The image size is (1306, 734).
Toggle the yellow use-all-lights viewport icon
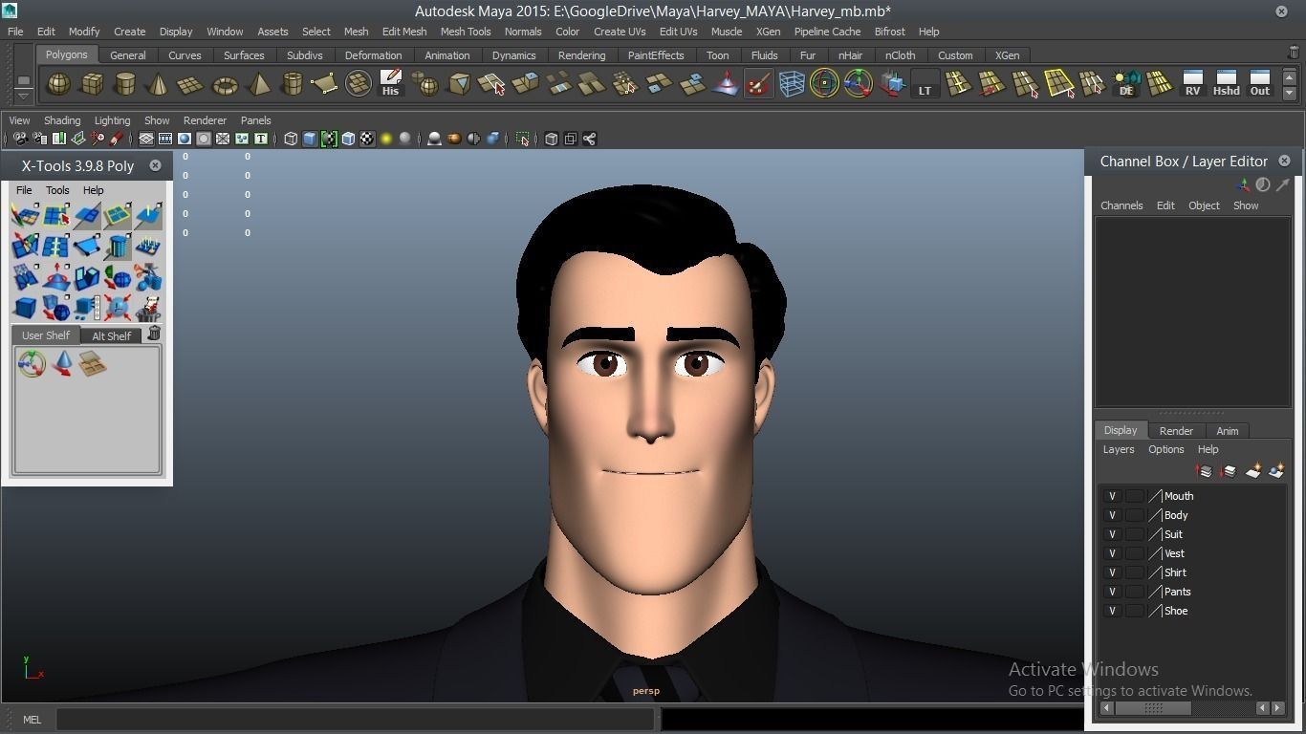(386, 139)
